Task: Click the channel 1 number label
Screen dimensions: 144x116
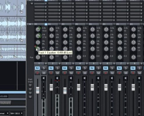Action: click(39, 64)
